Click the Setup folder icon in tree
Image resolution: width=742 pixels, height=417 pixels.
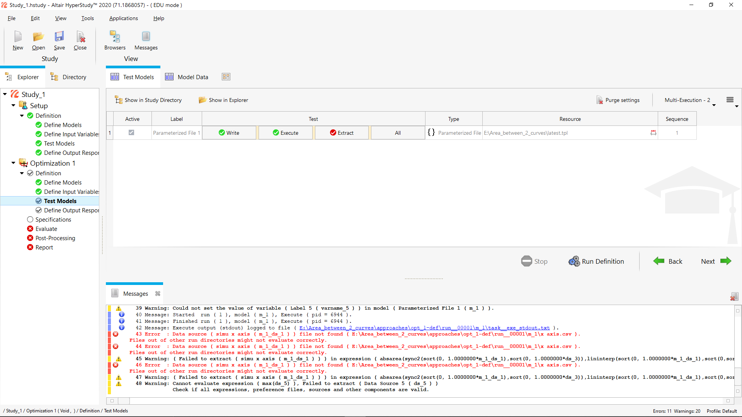[x=24, y=105]
